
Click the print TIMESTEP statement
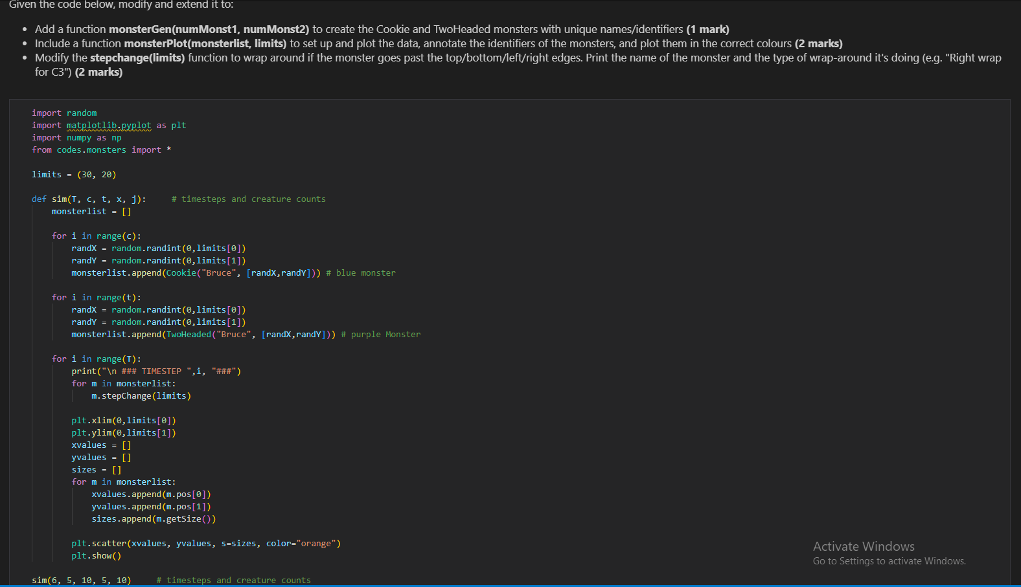click(x=156, y=371)
